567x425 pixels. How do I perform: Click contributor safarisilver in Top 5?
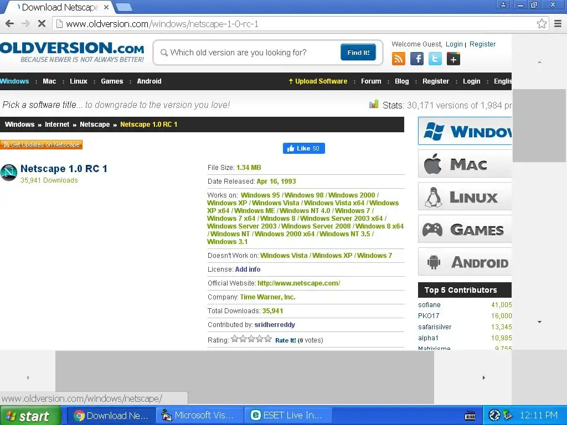click(435, 327)
